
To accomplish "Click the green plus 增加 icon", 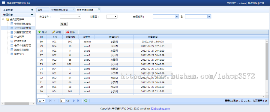I will [x=39, y=32].
